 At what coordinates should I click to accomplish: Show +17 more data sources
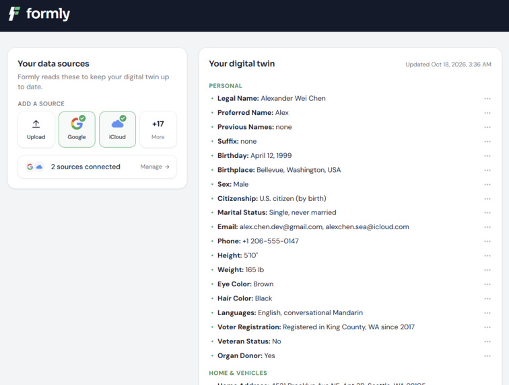click(x=158, y=129)
